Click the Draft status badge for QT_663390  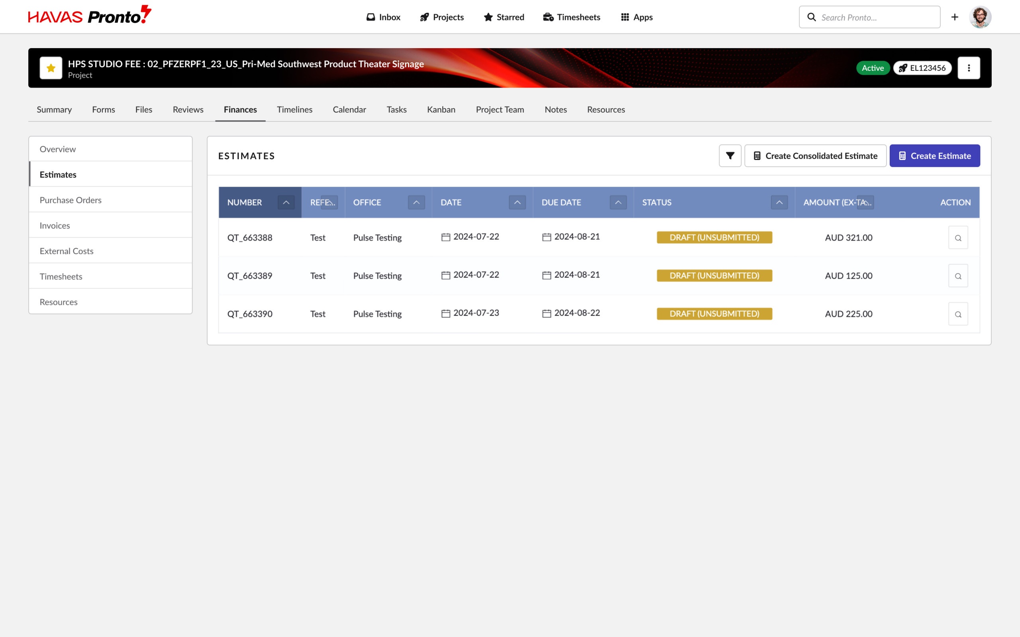click(x=714, y=314)
